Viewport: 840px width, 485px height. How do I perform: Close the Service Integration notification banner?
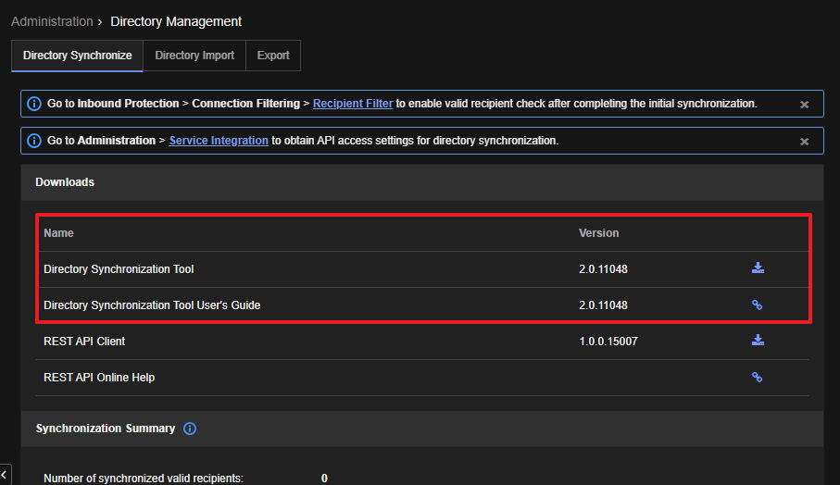click(x=804, y=142)
